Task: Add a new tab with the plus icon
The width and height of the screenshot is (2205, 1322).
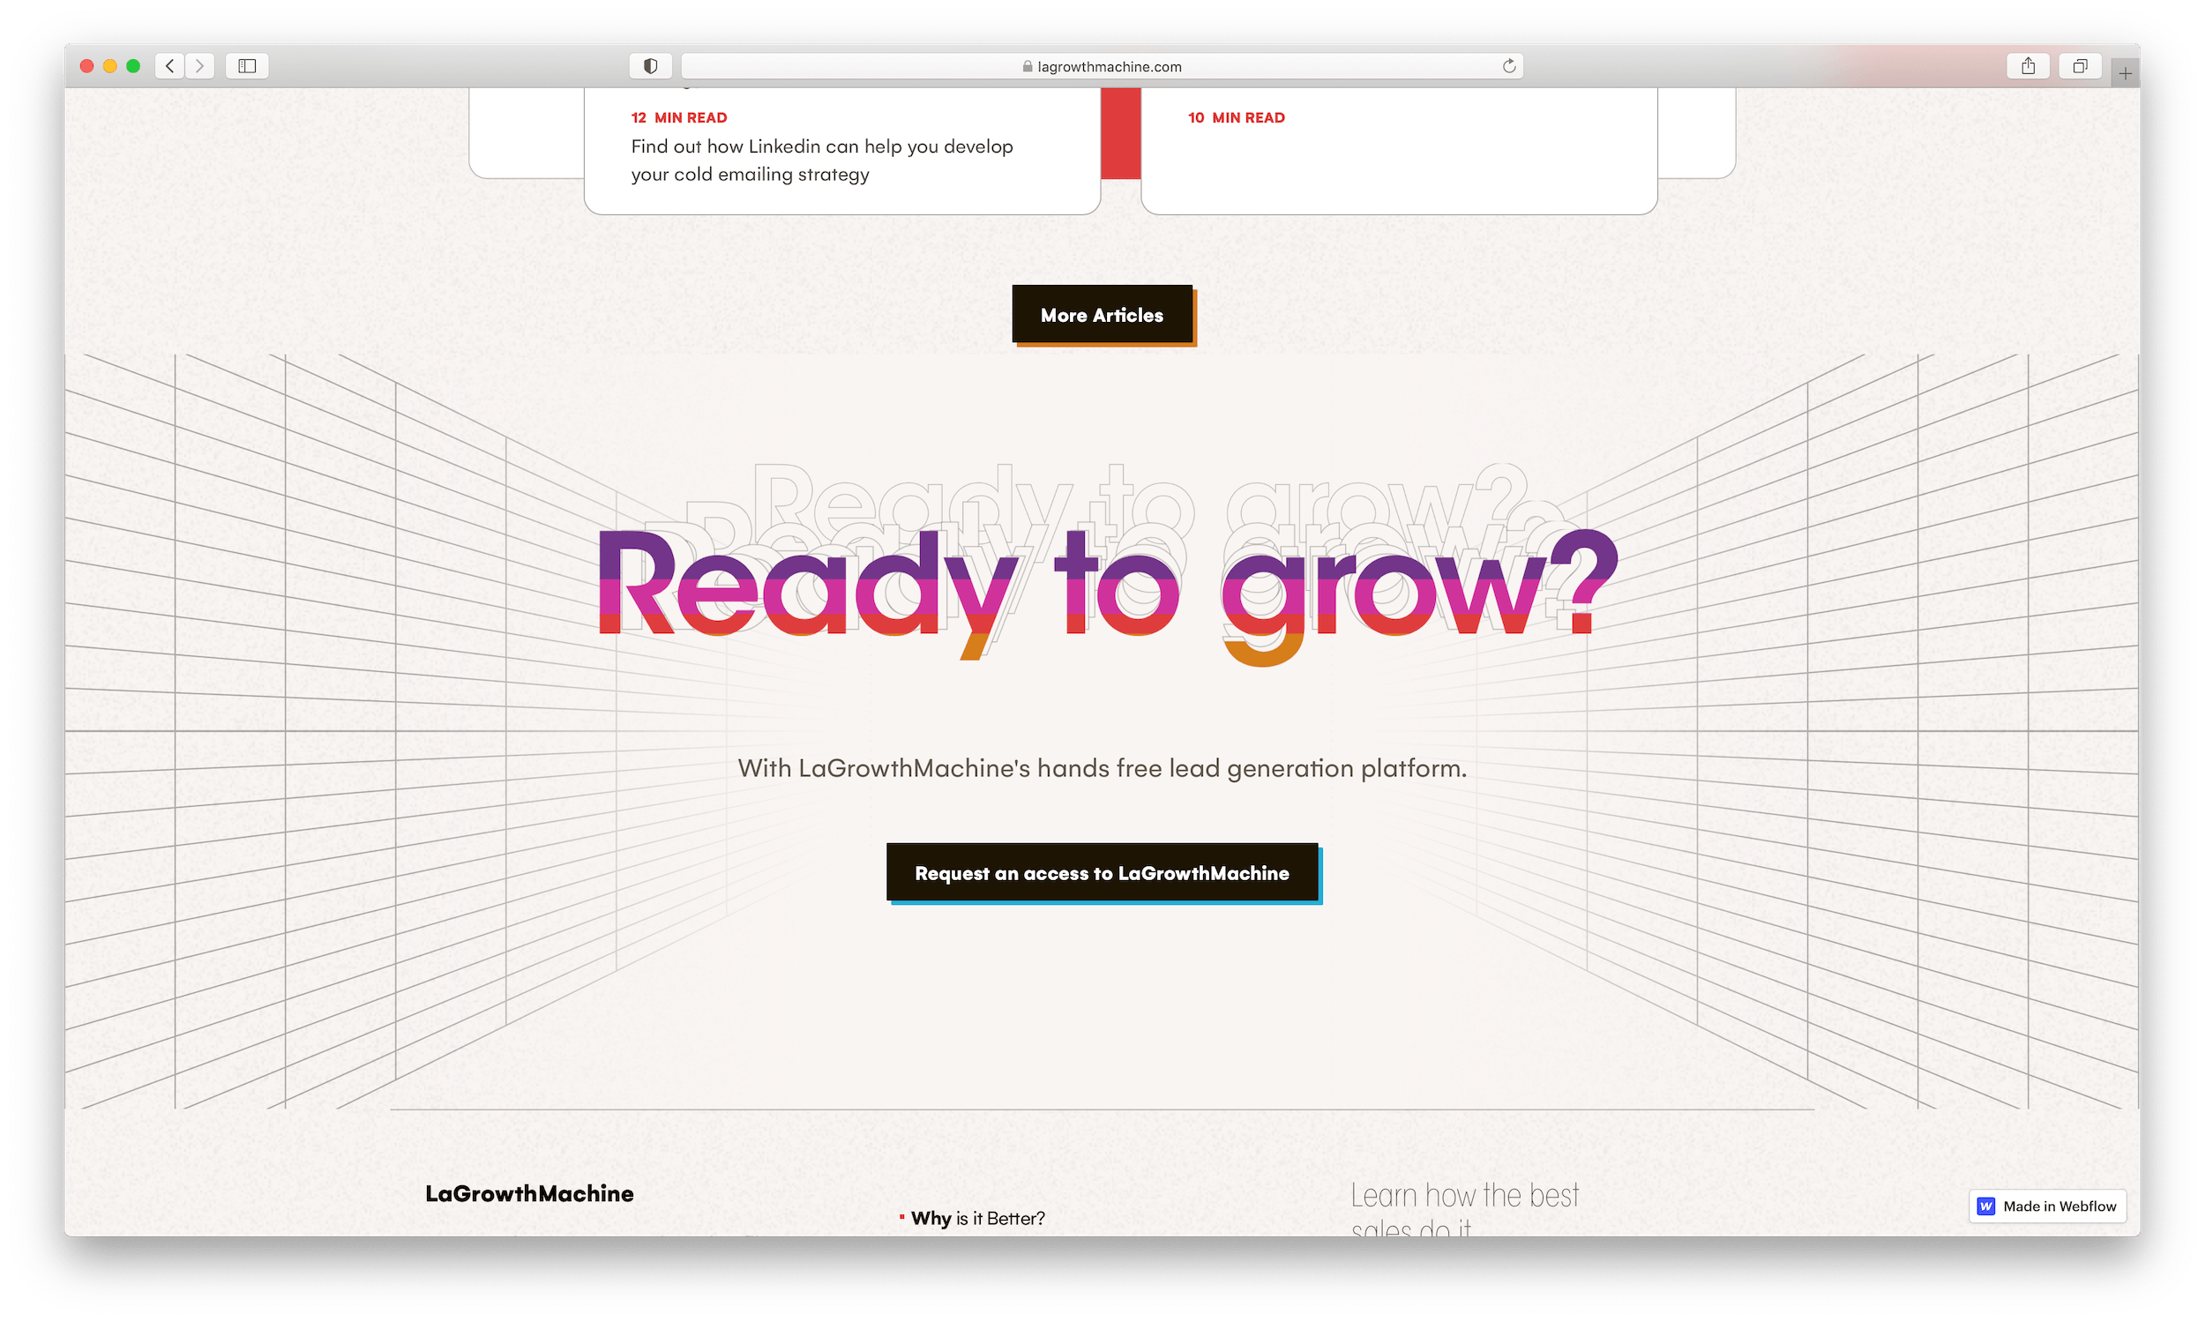Action: (x=2126, y=74)
